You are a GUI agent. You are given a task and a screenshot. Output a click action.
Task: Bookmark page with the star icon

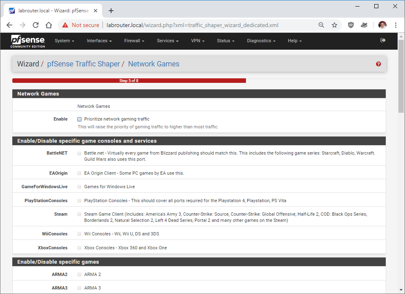334,25
